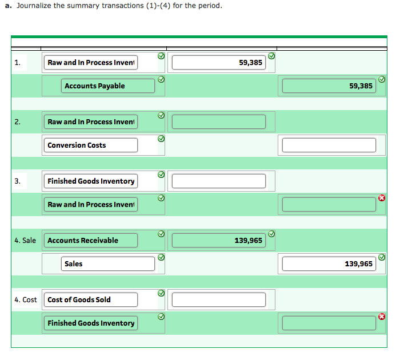Click the empty debit amount field in entry 2
Image resolution: width=400 pixels, height=357 pixels.
tap(219, 122)
